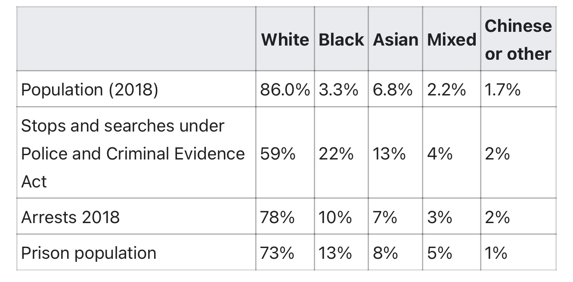This screenshot has height=282, width=573.
Task: Click the Mixed column header
Action: pyautogui.click(x=452, y=40)
